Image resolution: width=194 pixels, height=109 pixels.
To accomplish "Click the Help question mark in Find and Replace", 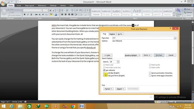I will (170, 28).
